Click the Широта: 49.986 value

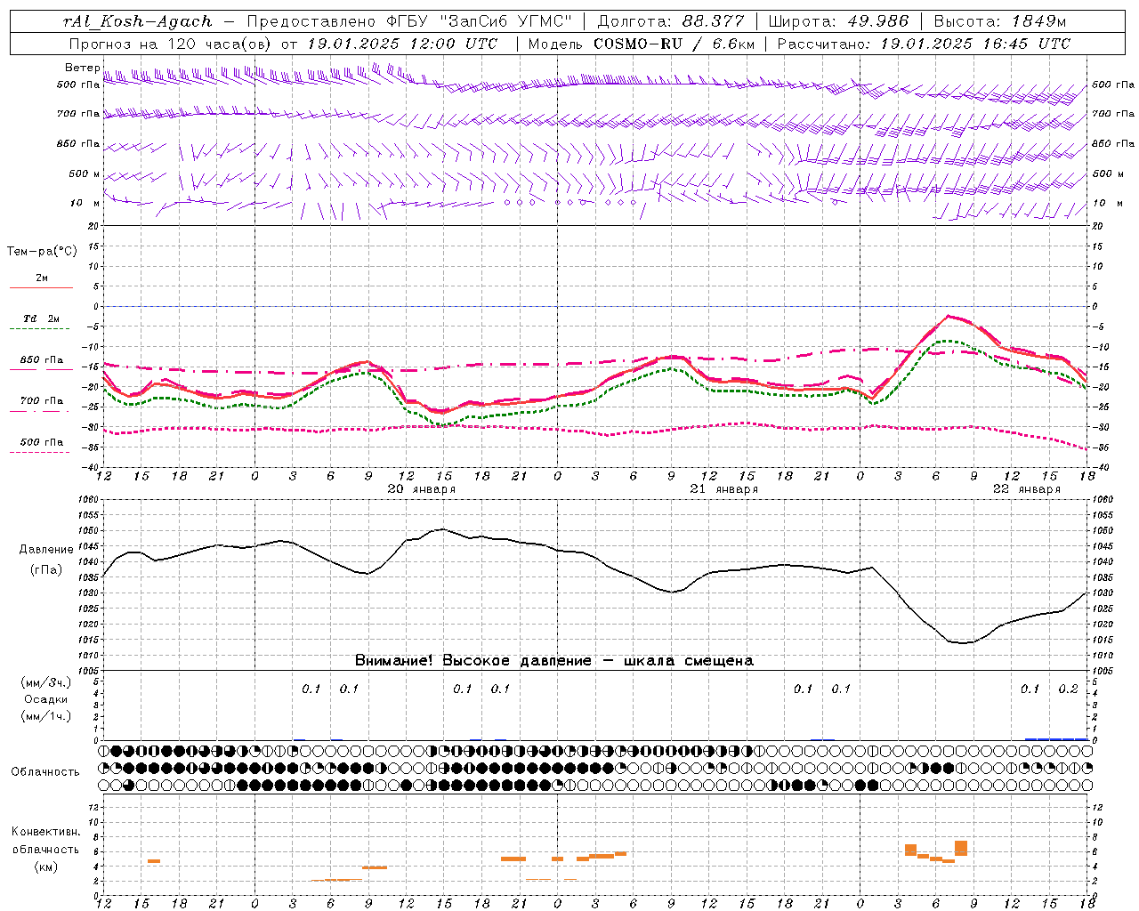[838, 21]
